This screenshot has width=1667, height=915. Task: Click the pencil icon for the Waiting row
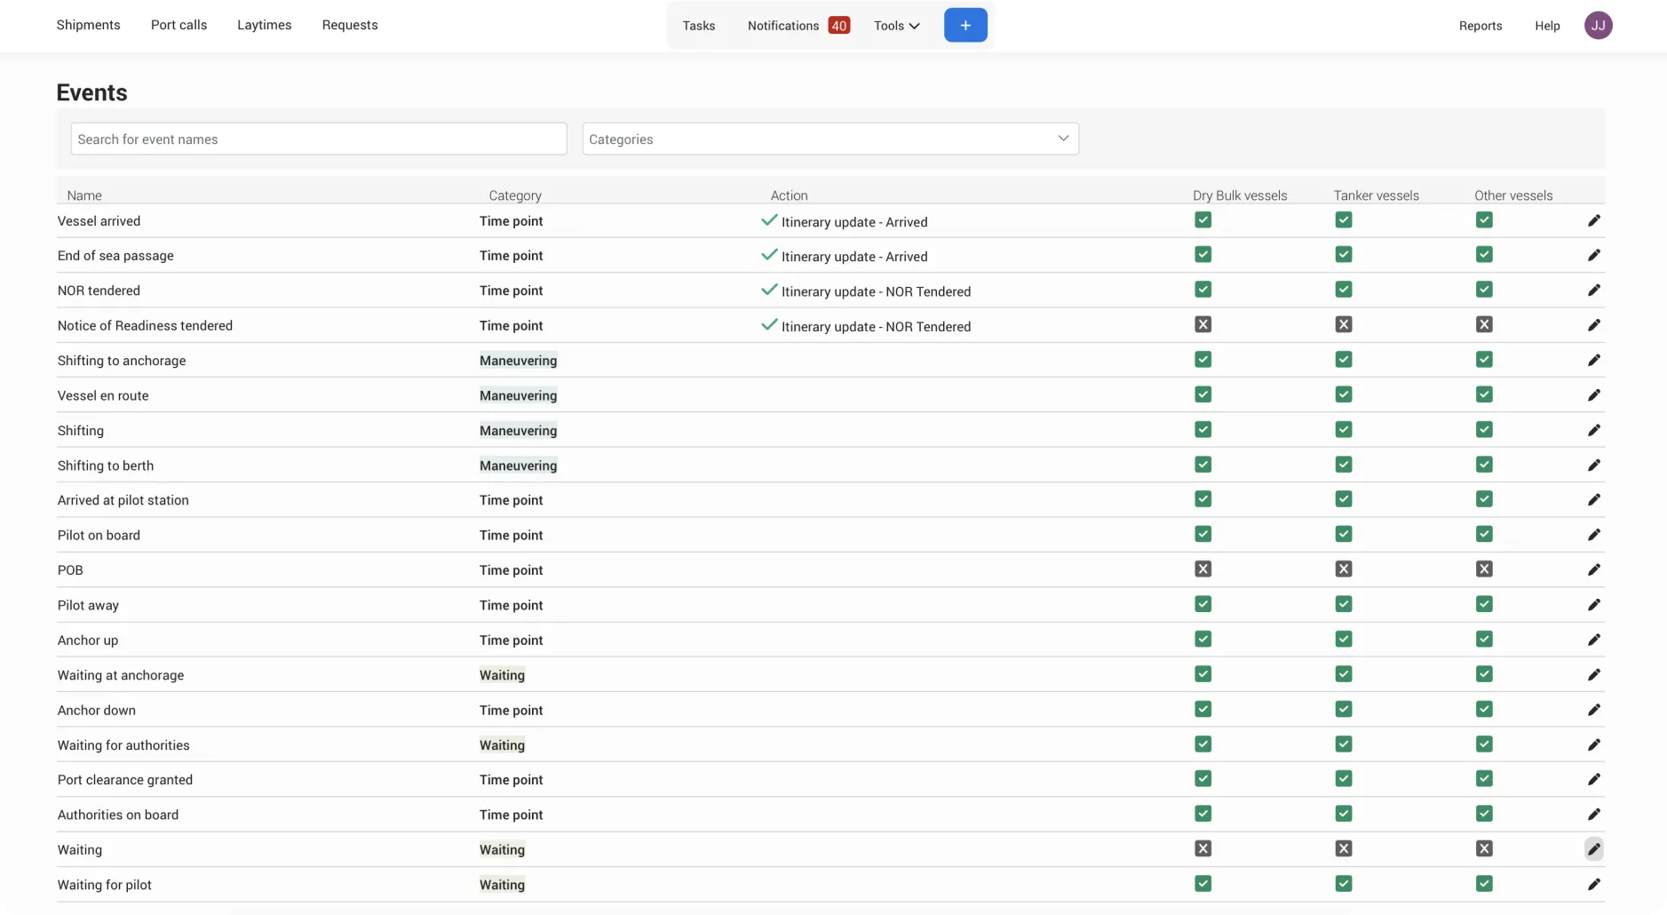[x=1594, y=849]
